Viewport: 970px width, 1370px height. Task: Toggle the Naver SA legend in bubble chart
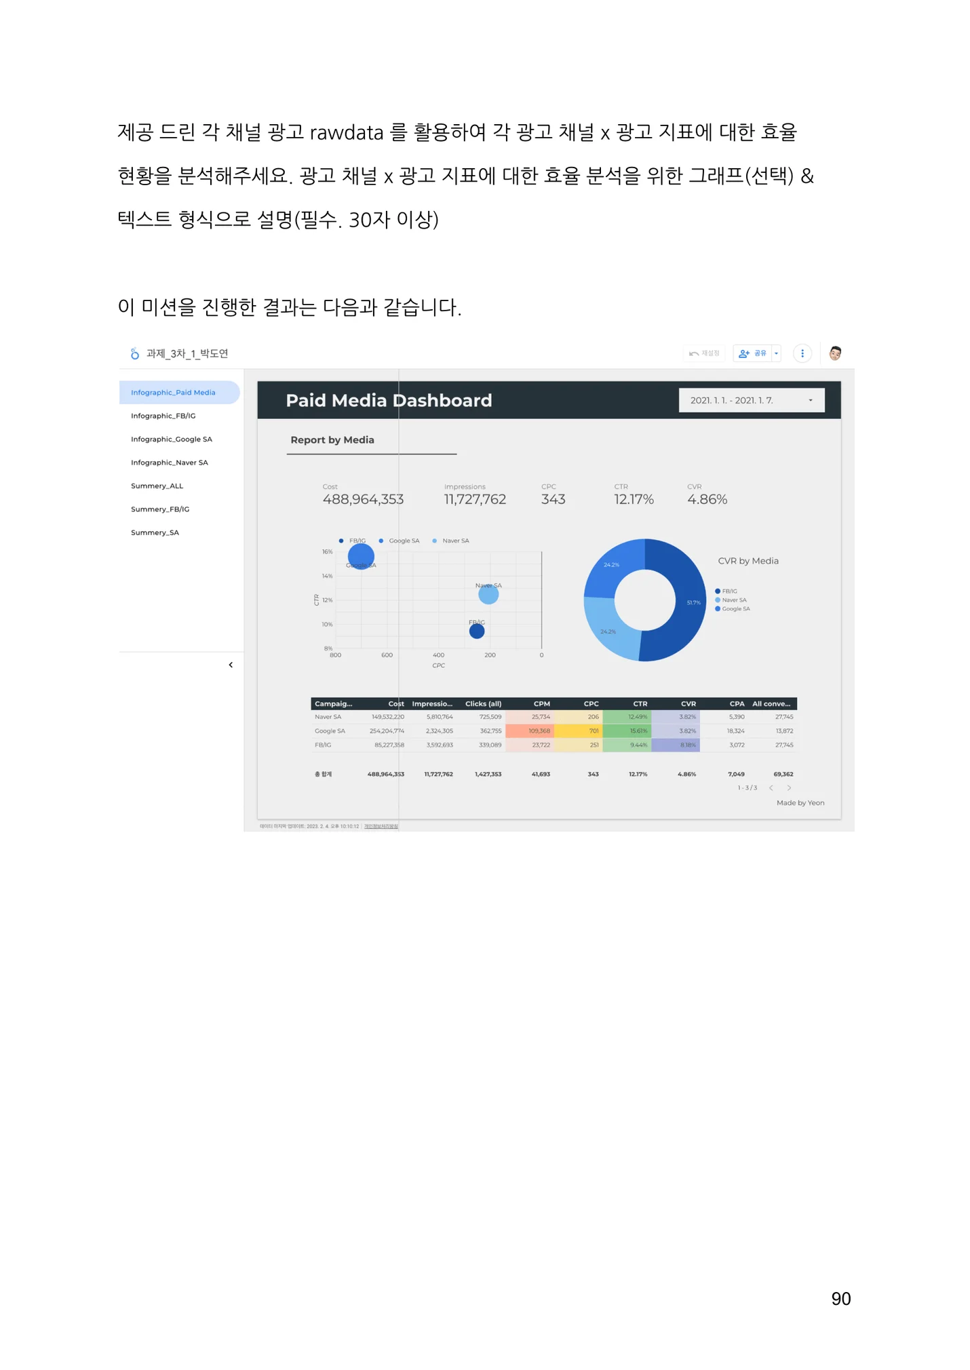click(450, 541)
